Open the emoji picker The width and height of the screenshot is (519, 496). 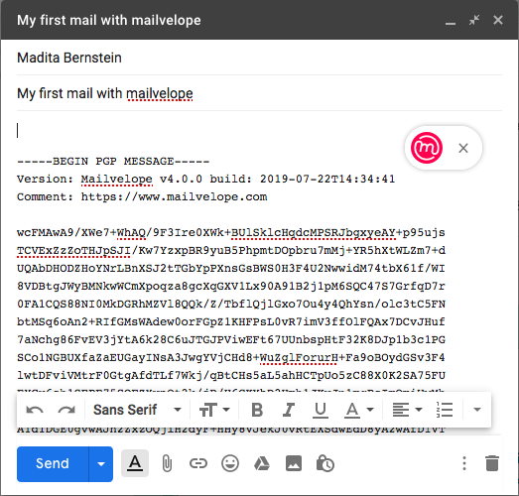pos(230,463)
